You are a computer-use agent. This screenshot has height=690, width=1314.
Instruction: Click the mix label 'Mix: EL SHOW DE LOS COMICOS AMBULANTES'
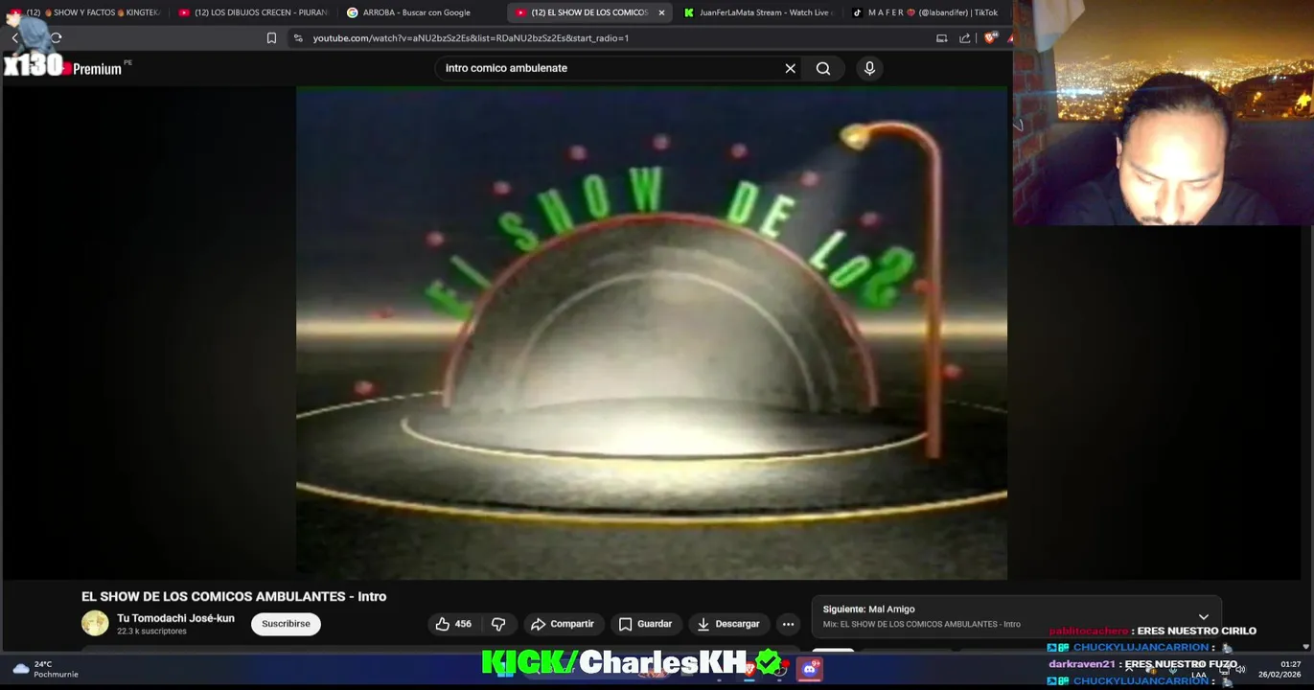(x=921, y=624)
